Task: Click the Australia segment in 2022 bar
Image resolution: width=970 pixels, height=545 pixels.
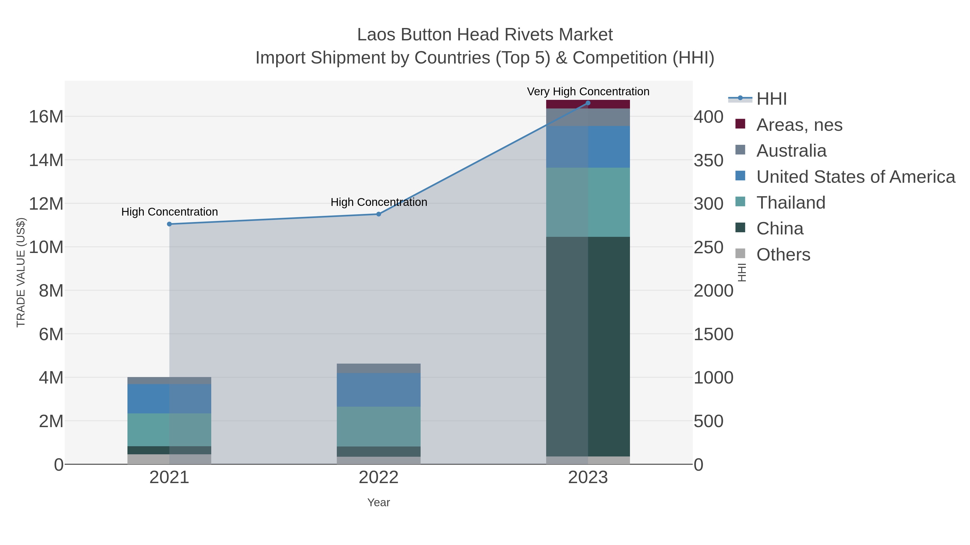Action: tap(379, 369)
